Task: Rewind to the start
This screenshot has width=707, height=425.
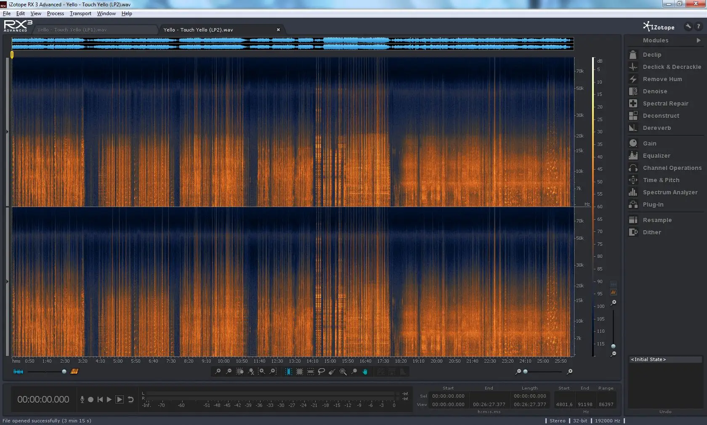Action: pyautogui.click(x=100, y=399)
